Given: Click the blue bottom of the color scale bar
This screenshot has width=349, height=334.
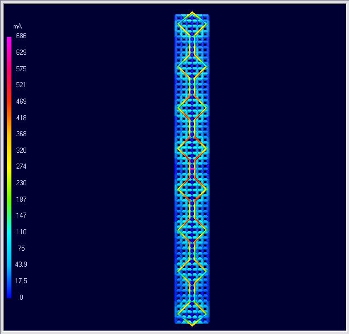Looking at the screenshot, I should (9, 294).
